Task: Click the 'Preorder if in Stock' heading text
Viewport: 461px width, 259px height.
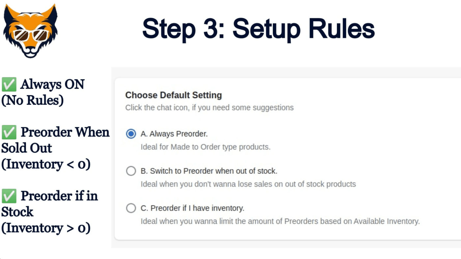Action: (49, 204)
